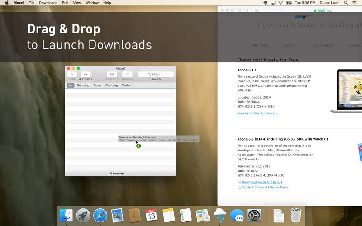Open Maxel cloud download icon in Dock
This screenshot has width=362, height=226.
pos(220,215)
